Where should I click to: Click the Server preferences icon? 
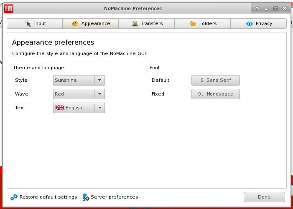(x=86, y=197)
